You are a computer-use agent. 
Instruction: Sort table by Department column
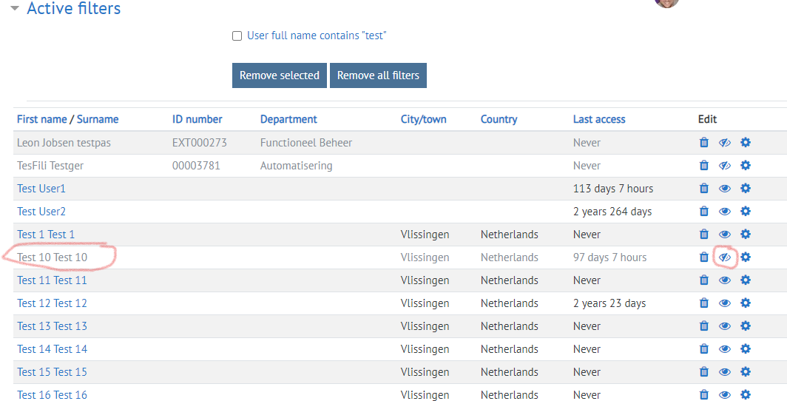click(288, 119)
